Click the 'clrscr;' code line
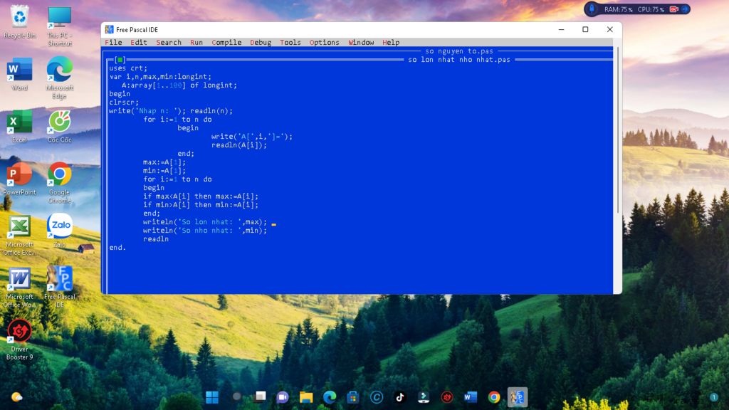 tap(124, 102)
